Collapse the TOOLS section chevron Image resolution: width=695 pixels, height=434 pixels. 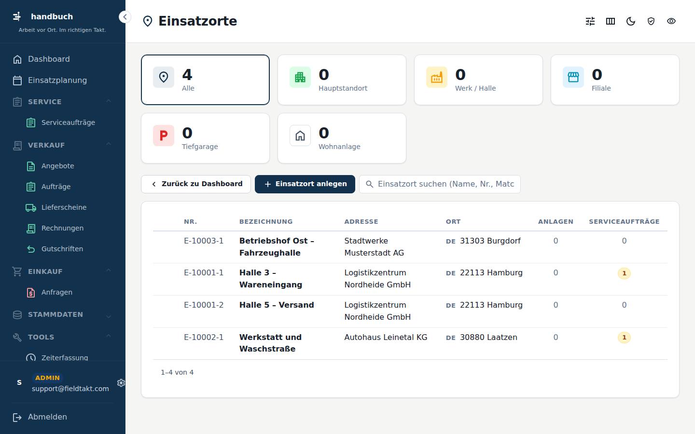[x=109, y=337]
